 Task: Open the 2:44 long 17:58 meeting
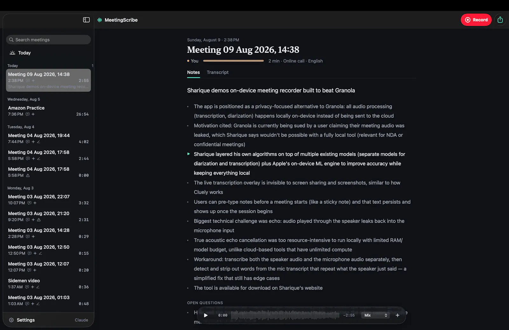pos(48,155)
